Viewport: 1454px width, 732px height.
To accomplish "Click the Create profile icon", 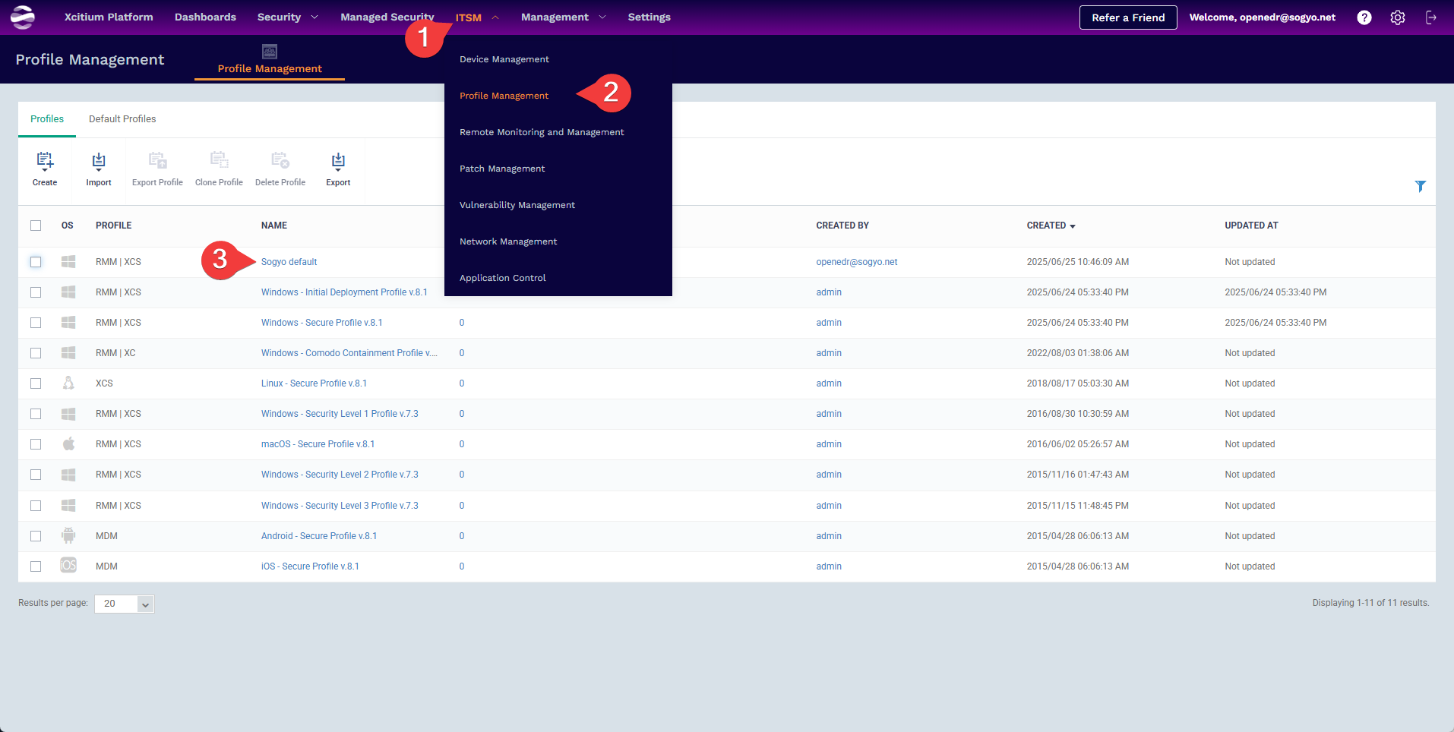I will (45, 161).
